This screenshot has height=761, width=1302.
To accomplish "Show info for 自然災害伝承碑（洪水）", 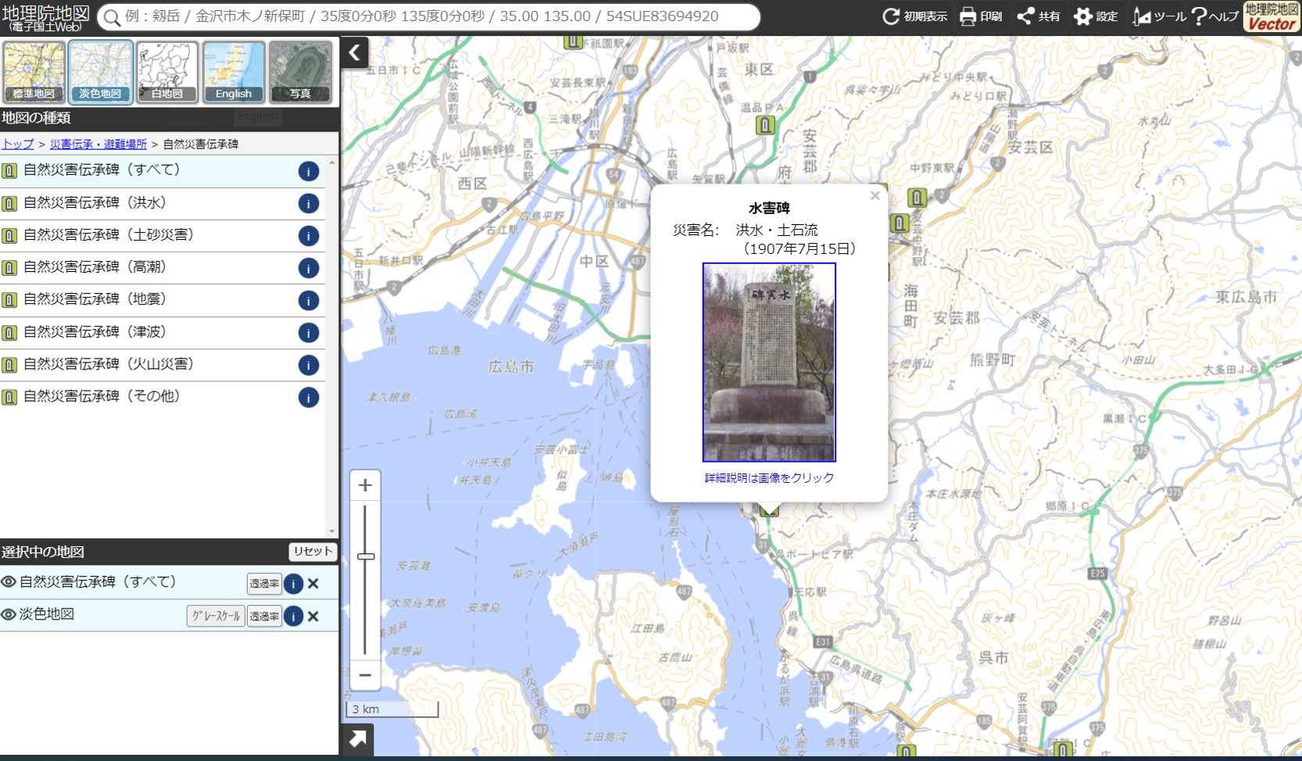I will (309, 204).
